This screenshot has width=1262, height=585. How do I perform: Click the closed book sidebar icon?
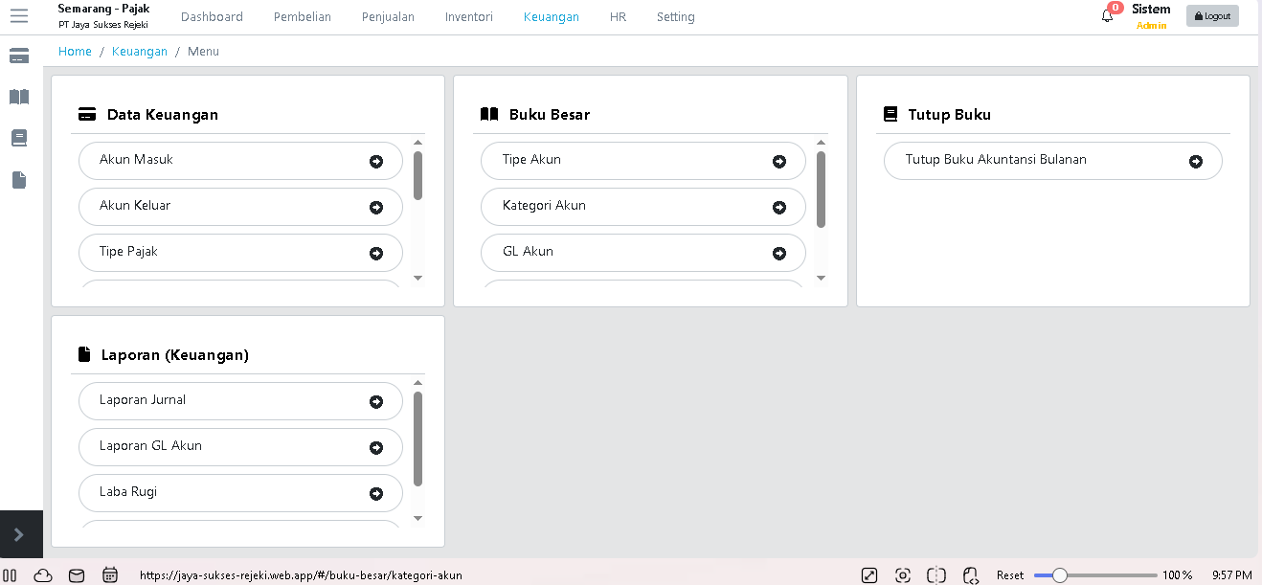tap(19, 139)
